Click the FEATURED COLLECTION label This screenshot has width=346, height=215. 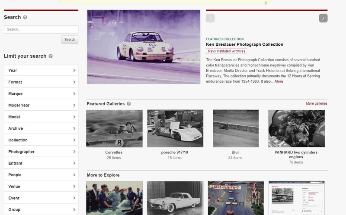tap(225, 39)
